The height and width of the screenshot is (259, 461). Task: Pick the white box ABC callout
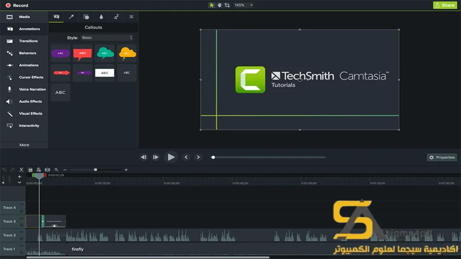105,73
